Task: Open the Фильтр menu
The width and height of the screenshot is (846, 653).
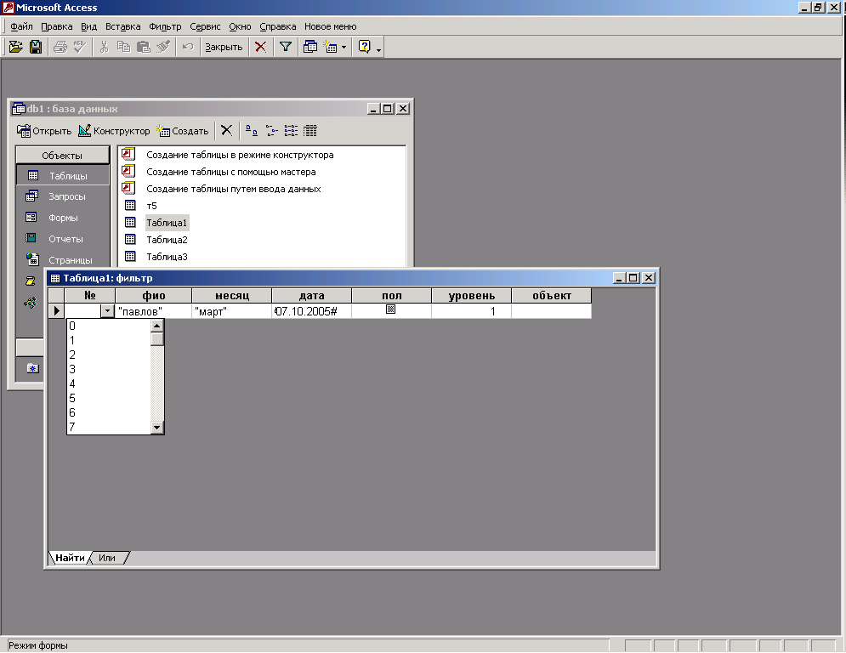Action: (x=165, y=26)
